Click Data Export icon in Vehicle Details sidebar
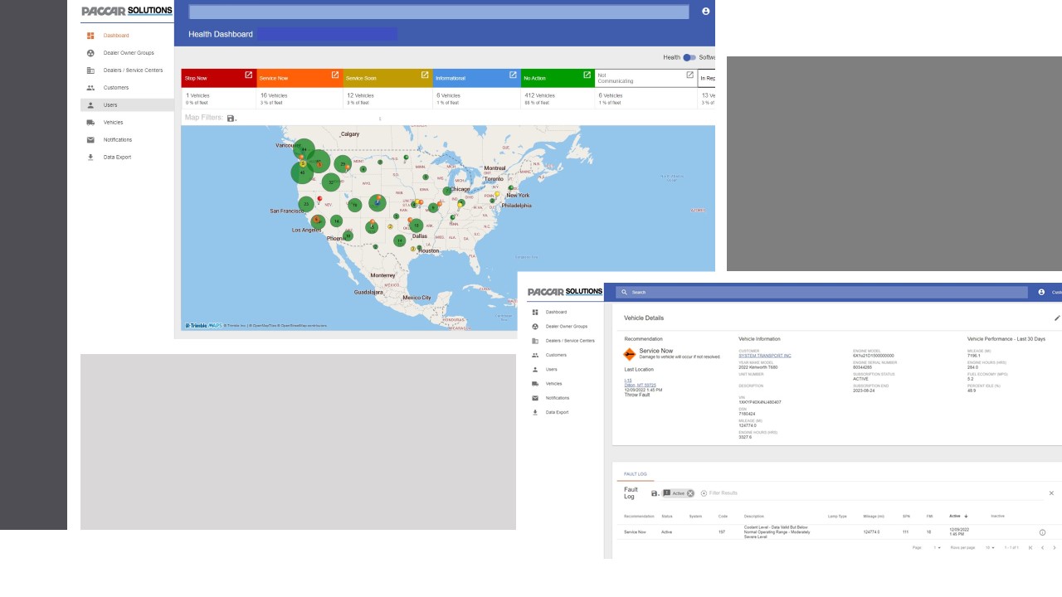Screen dimensions: 1062x597 point(535,412)
